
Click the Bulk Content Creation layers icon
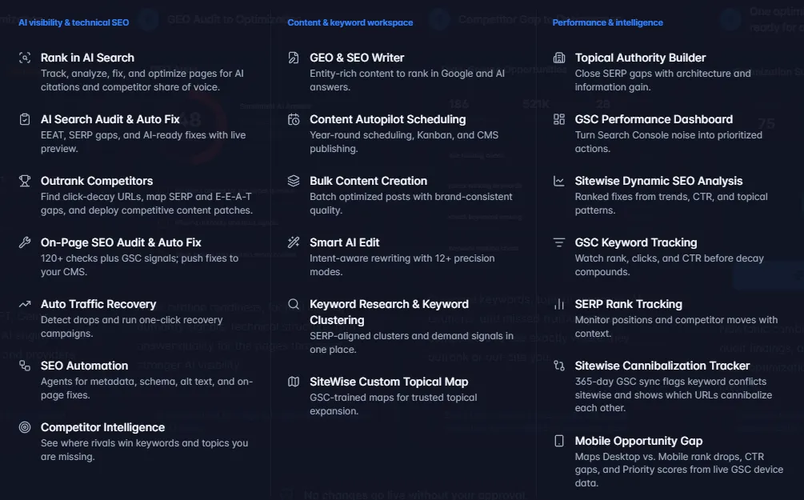click(294, 181)
